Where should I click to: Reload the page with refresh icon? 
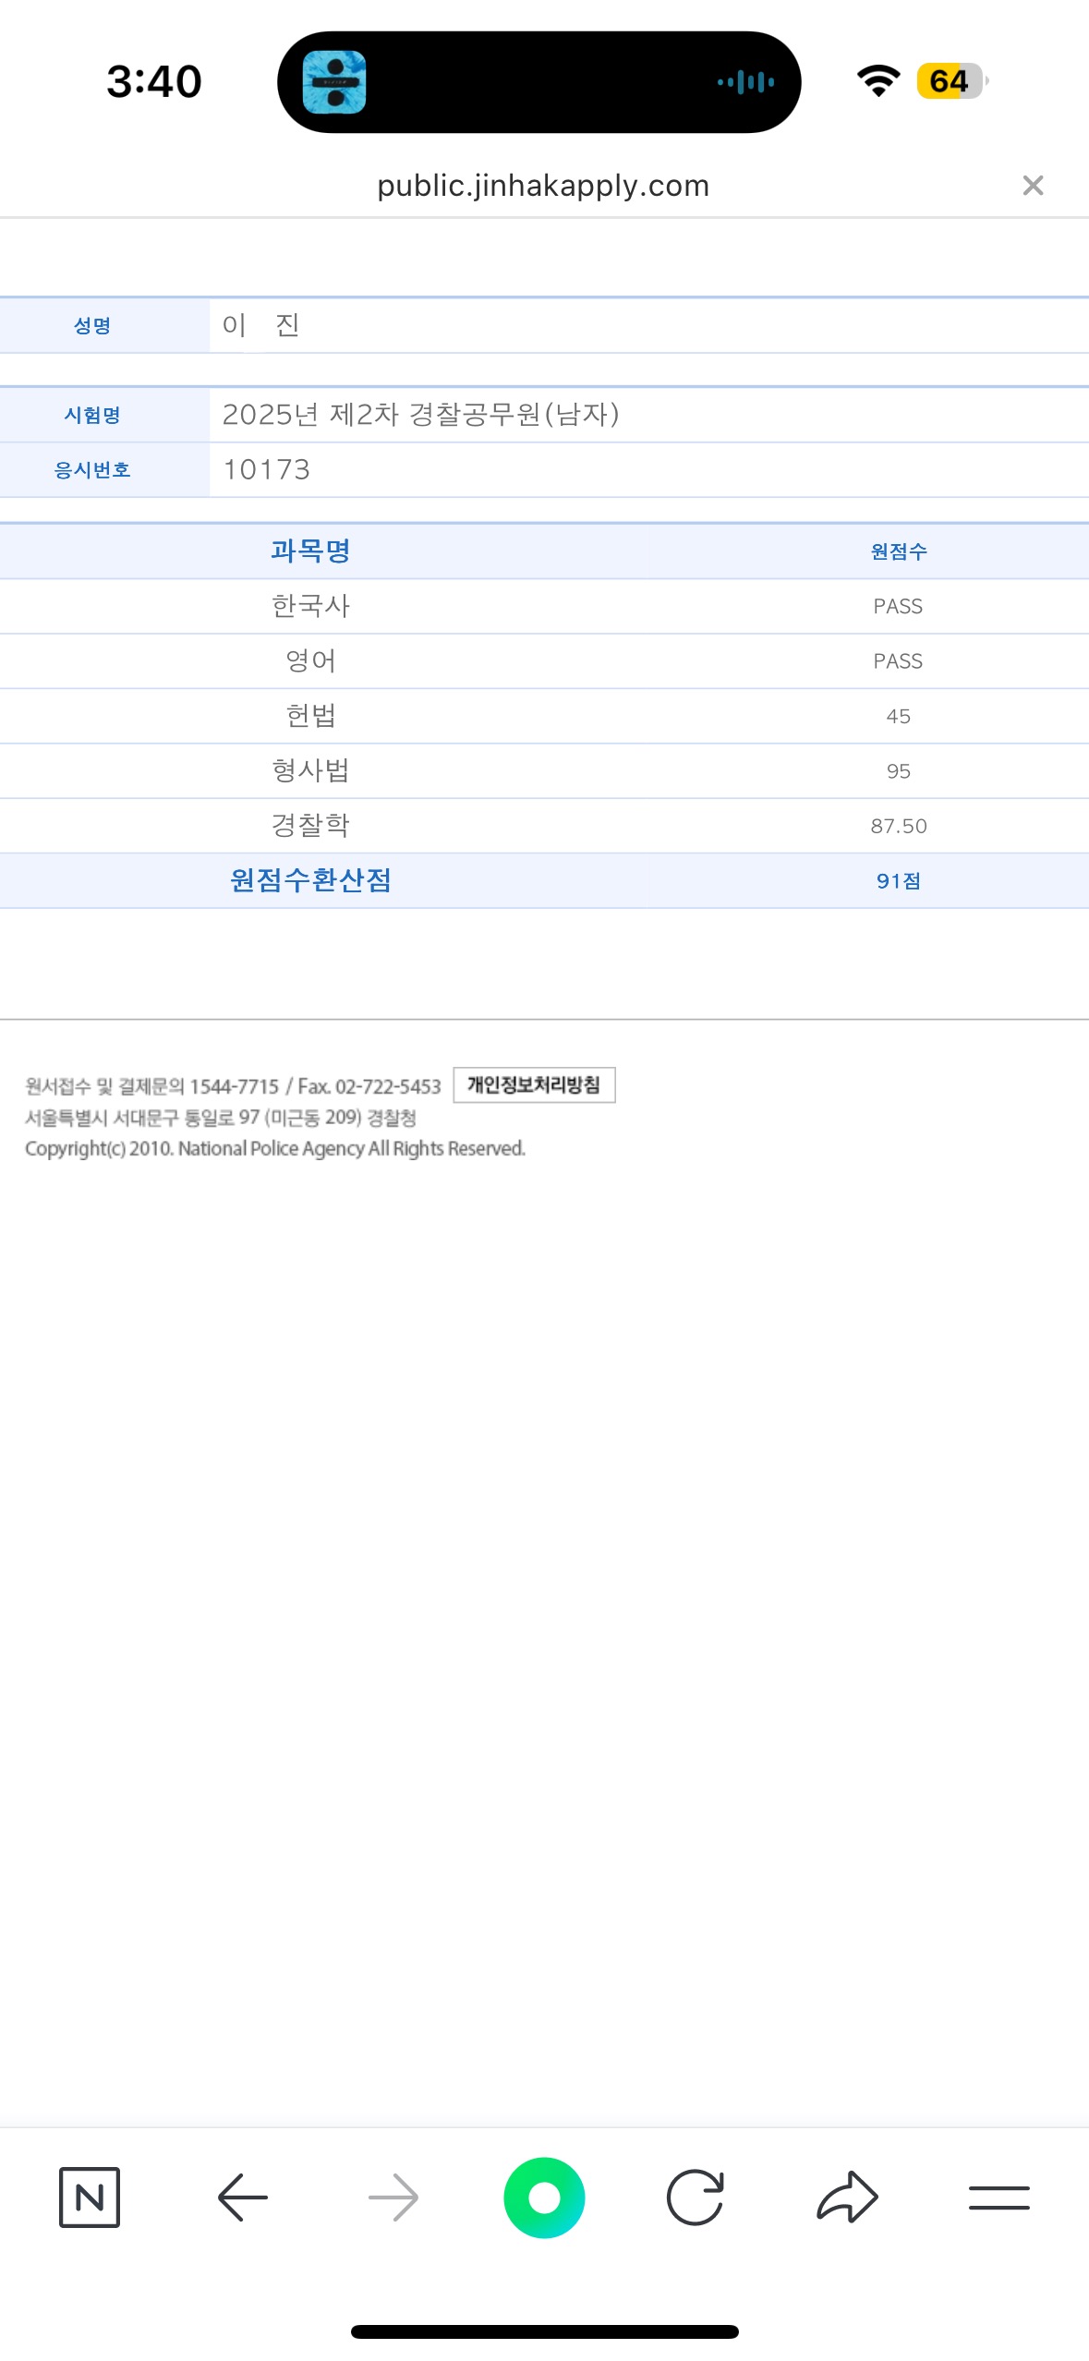click(696, 2197)
